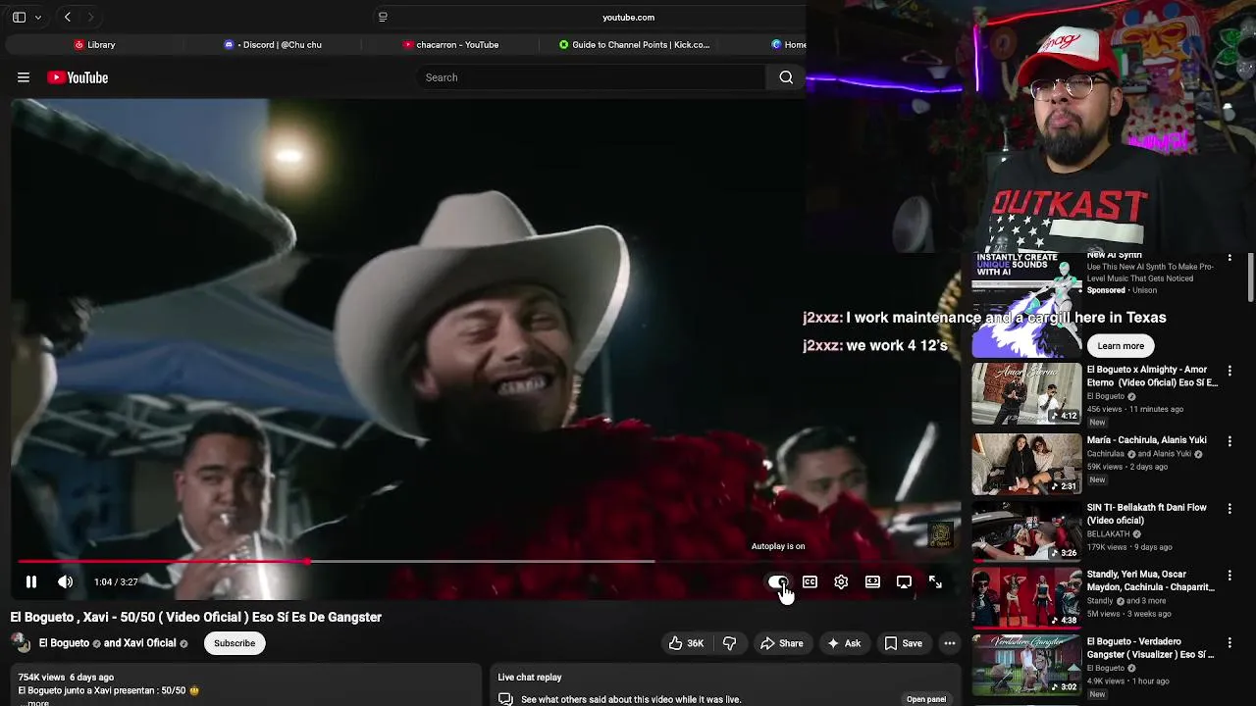Open options menu for SIN TI video

(x=1230, y=509)
